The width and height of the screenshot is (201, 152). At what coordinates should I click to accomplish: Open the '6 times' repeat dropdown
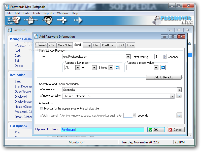[x=111, y=68]
